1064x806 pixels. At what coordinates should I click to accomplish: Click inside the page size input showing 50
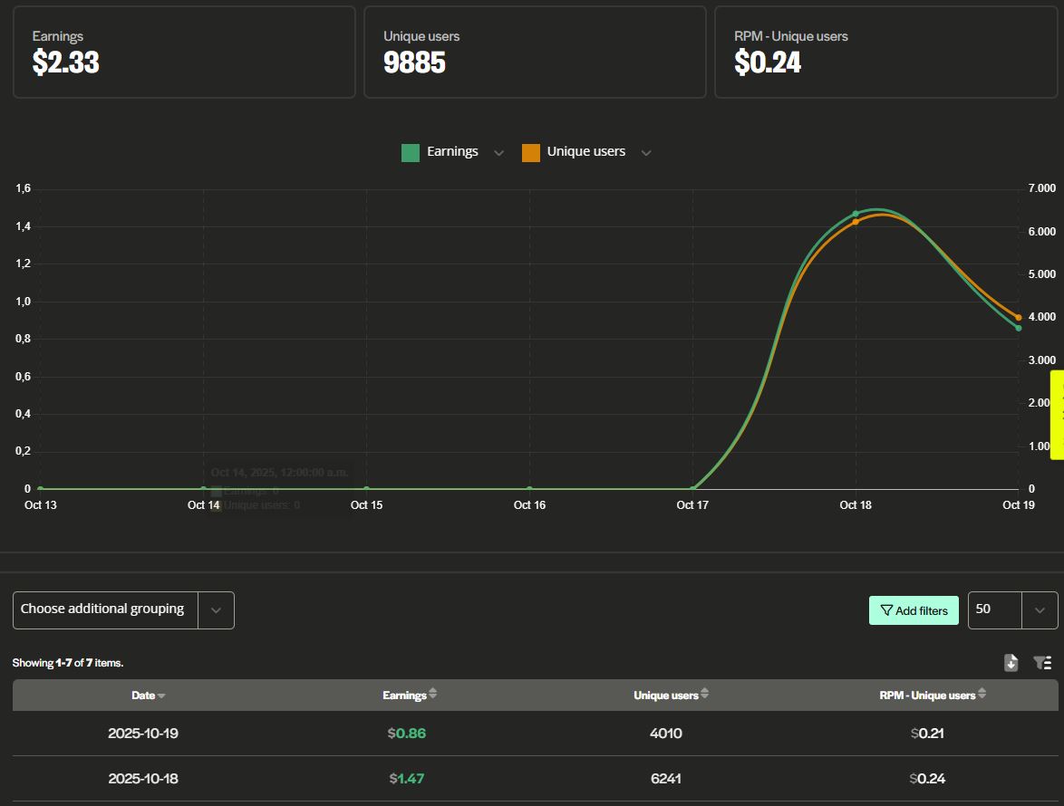click(992, 609)
